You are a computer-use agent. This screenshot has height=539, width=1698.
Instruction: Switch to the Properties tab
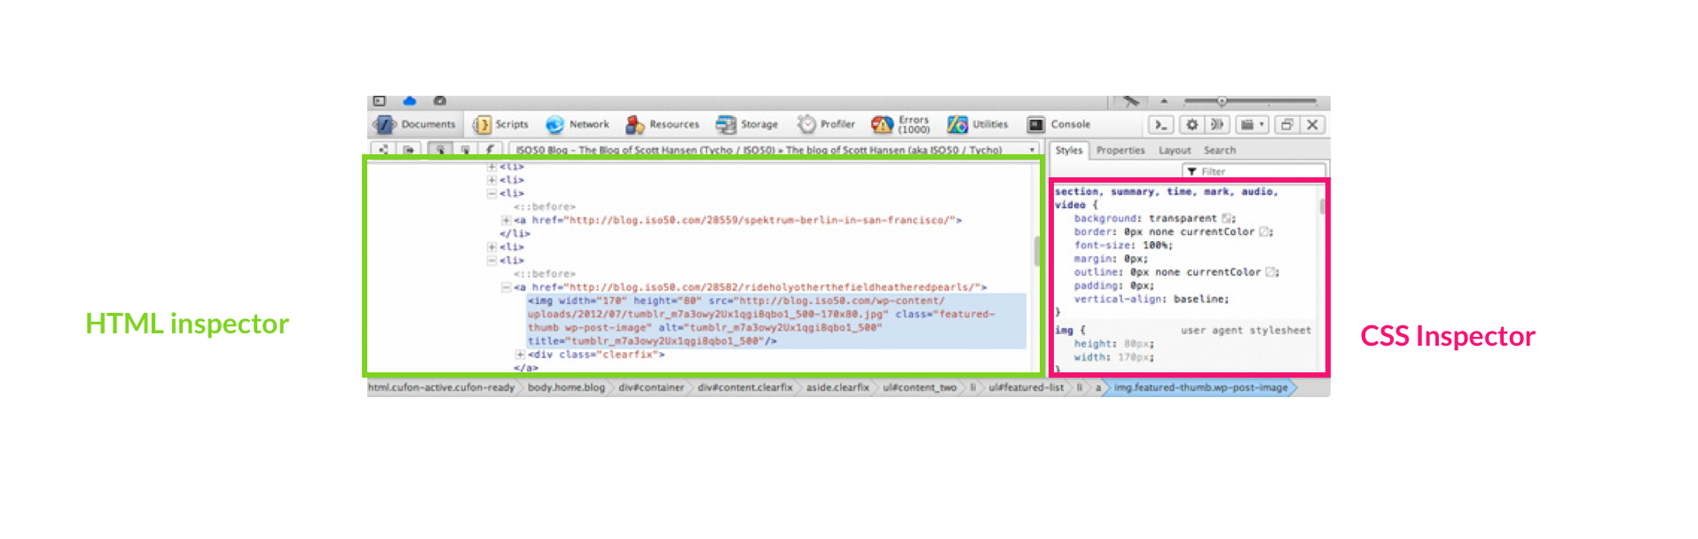[x=1120, y=151]
